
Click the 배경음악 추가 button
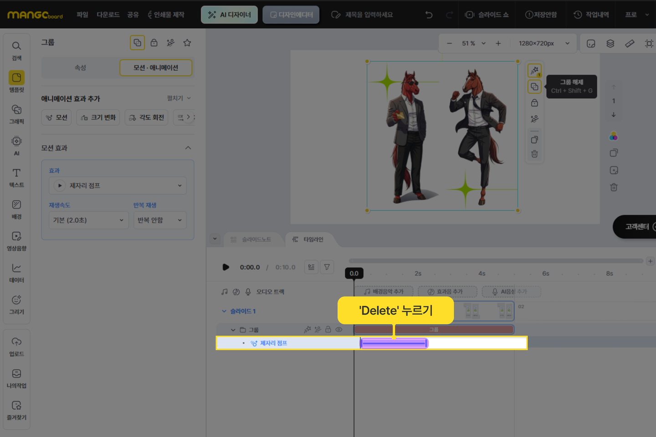point(384,292)
